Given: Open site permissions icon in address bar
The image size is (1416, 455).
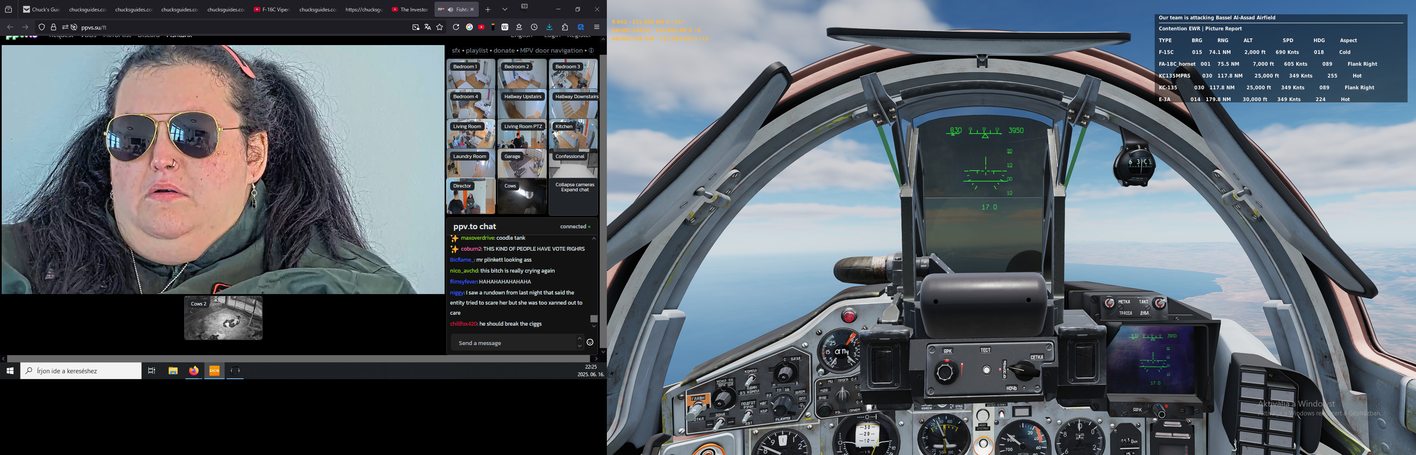Looking at the screenshot, I should tap(65, 27).
